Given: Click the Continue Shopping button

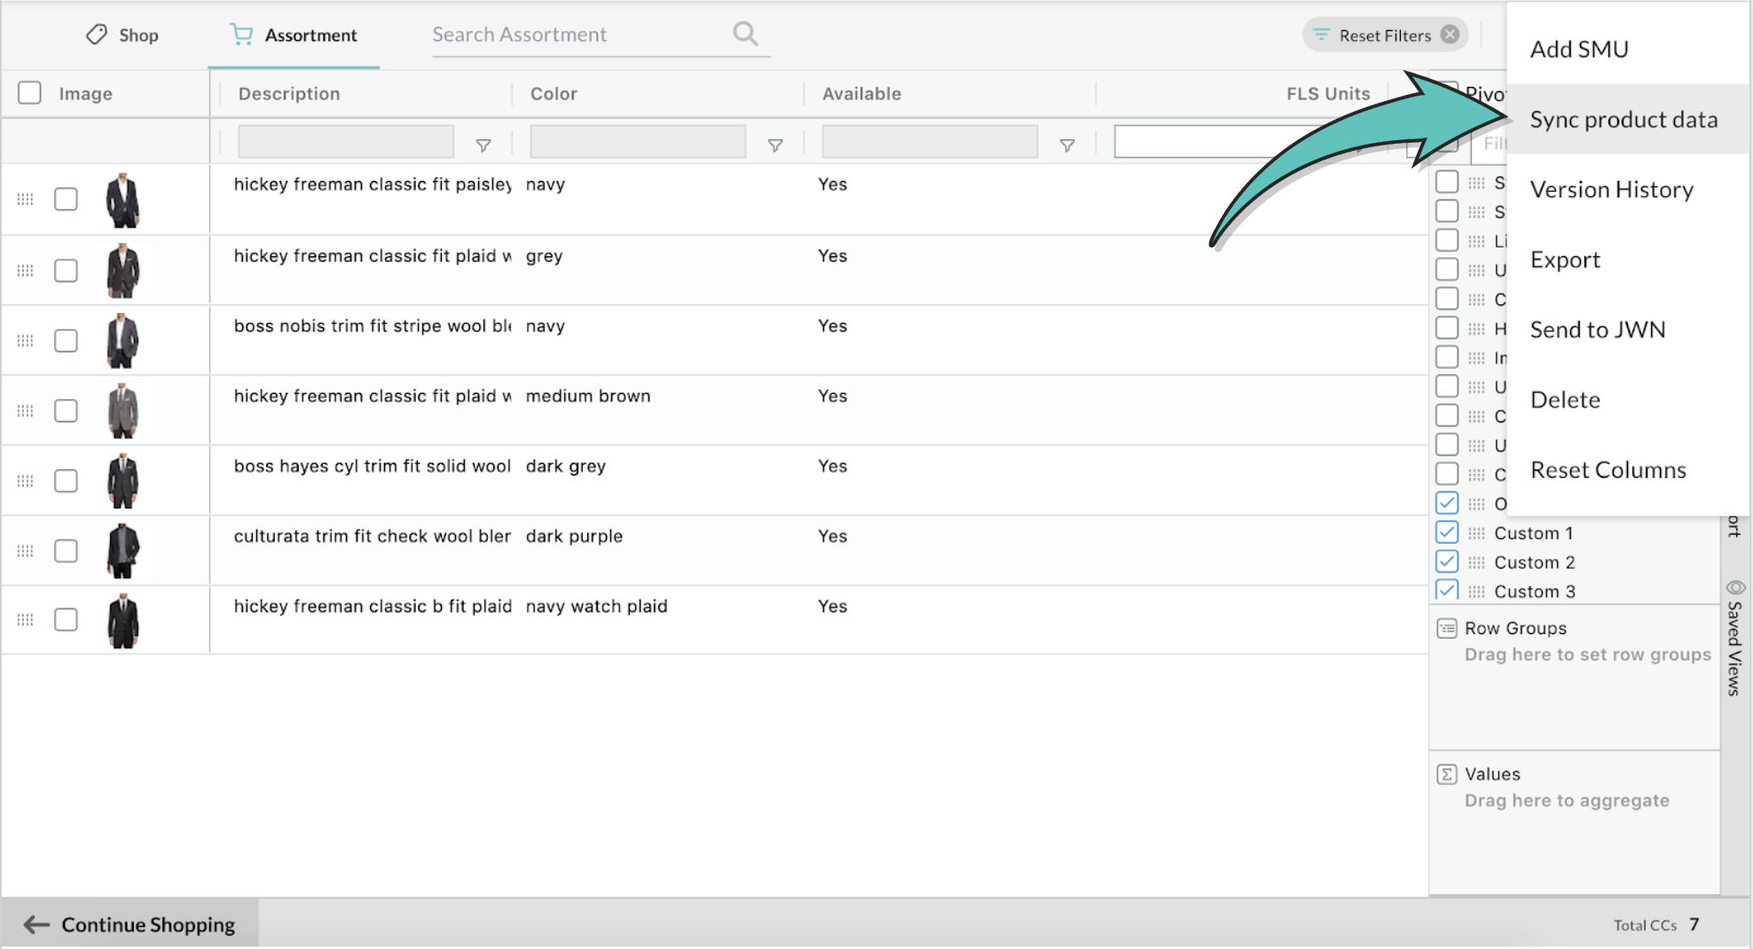Looking at the screenshot, I should [130, 924].
